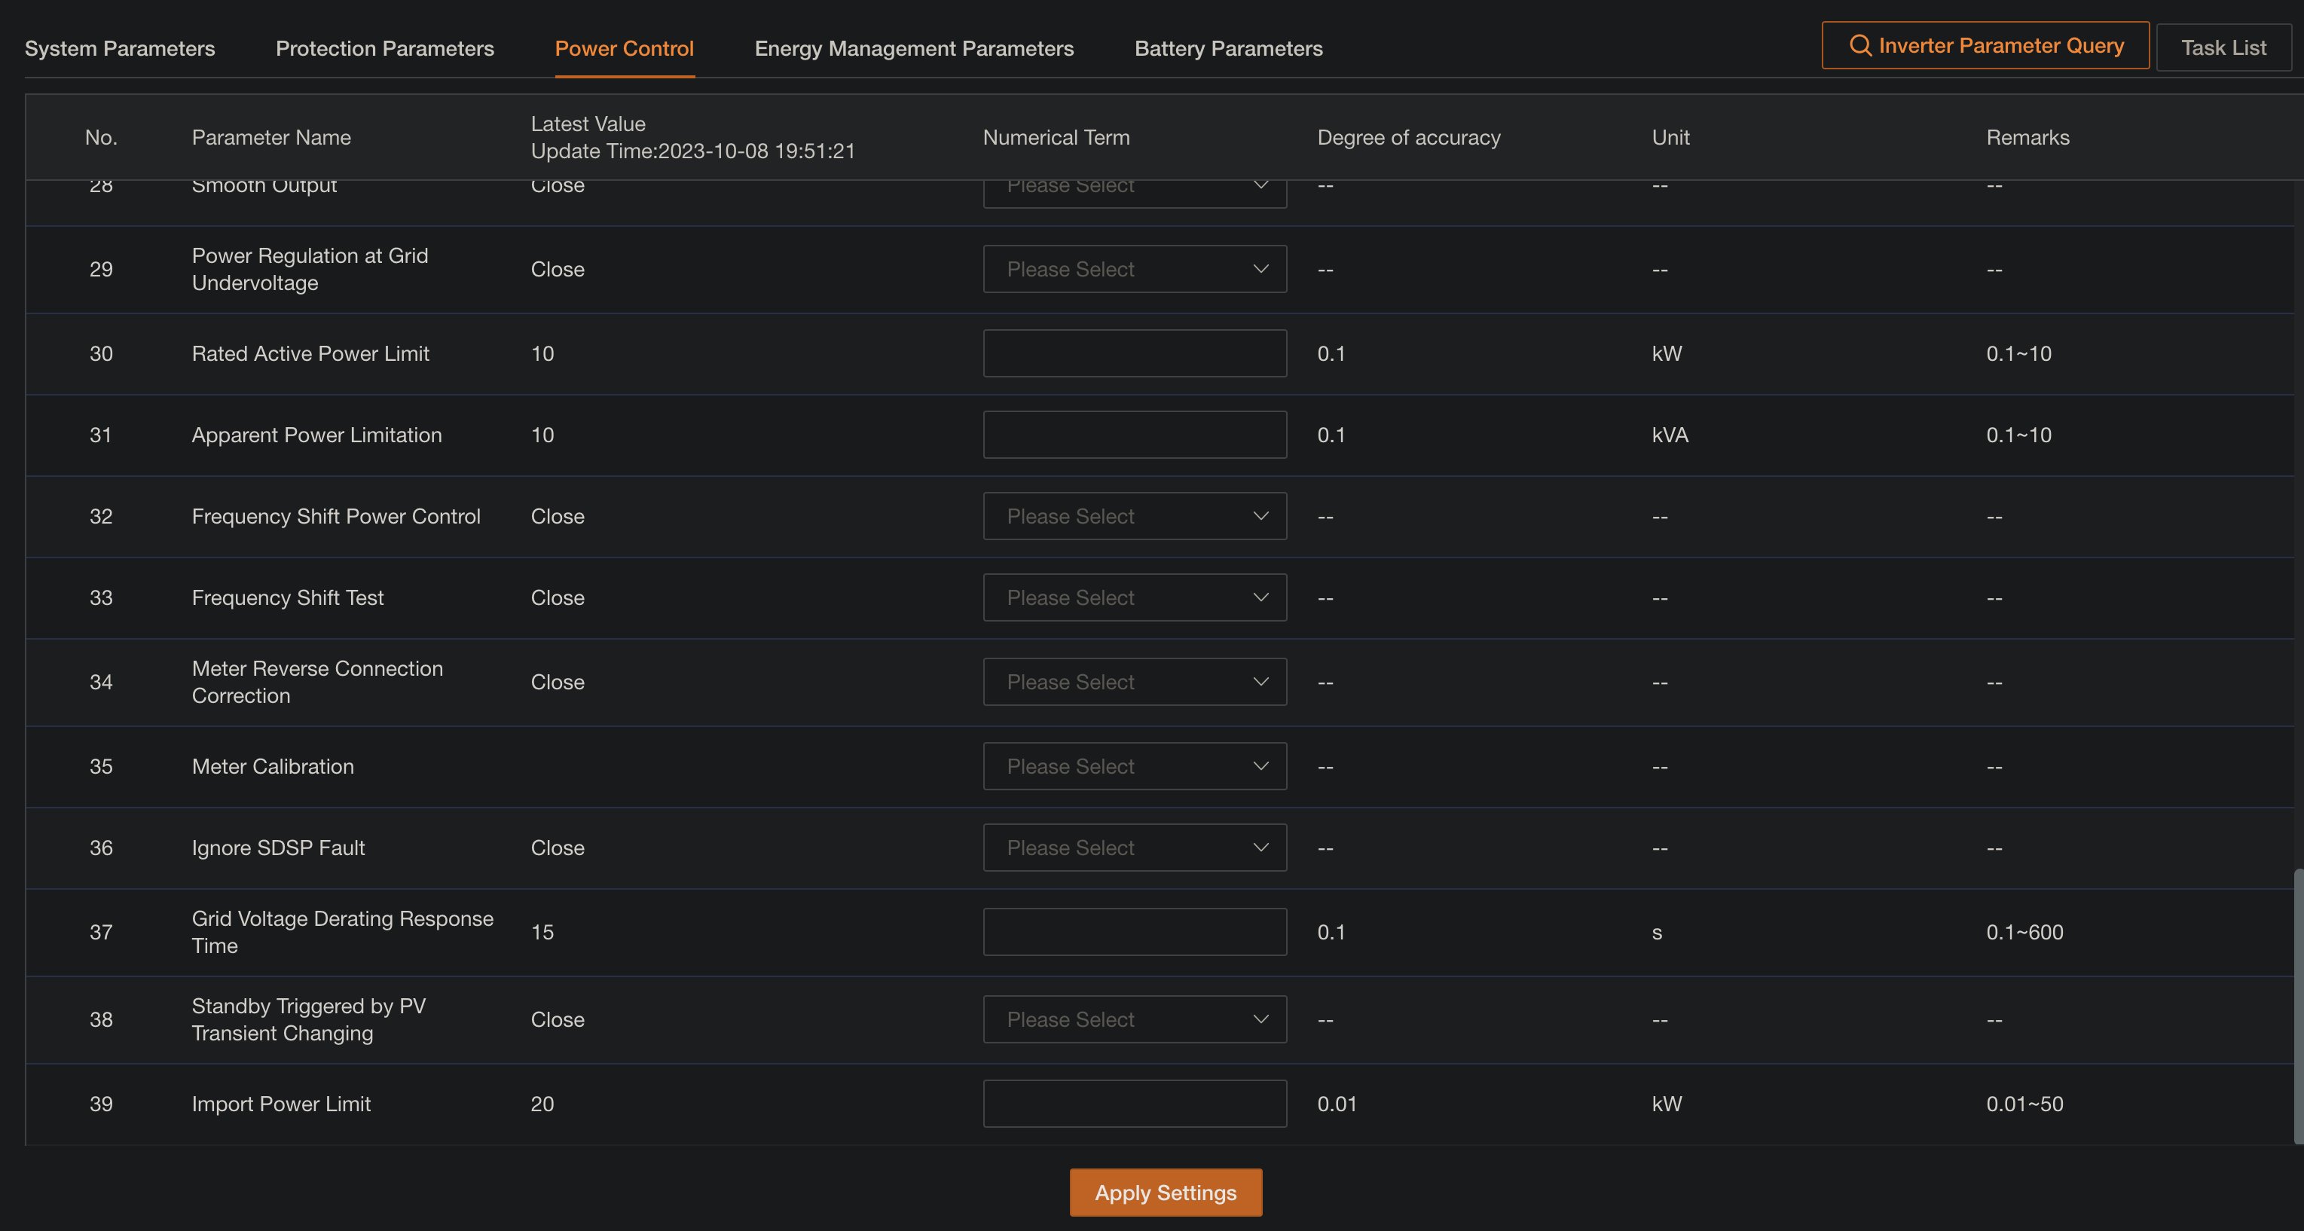Open Power Regulation at Grid Undervoltage dropdown
The width and height of the screenshot is (2304, 1231).
(1134, 268)
